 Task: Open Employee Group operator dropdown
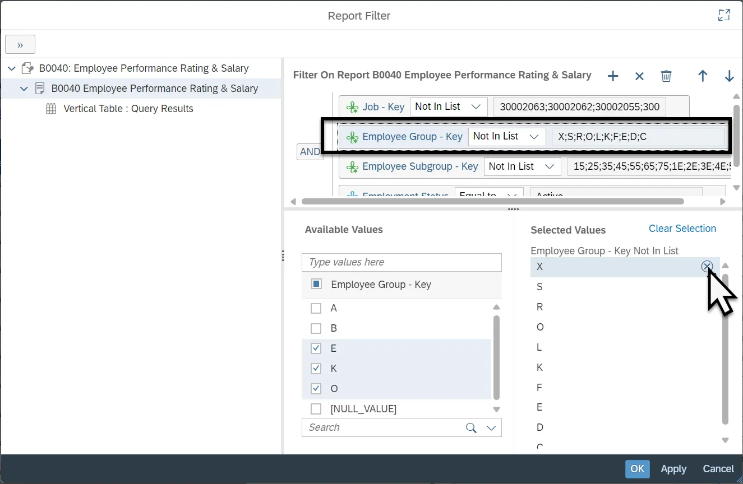pyautogui.click(x=506, y=137)
